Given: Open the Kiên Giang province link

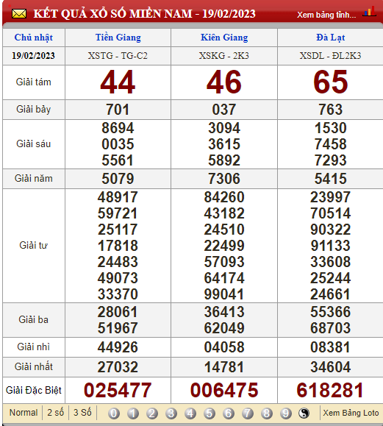Looking at the screenshot, I should pos(224,38).
